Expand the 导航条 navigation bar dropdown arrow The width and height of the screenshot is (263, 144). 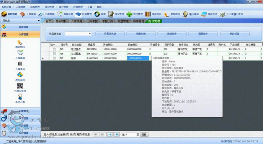pos(39,21)
